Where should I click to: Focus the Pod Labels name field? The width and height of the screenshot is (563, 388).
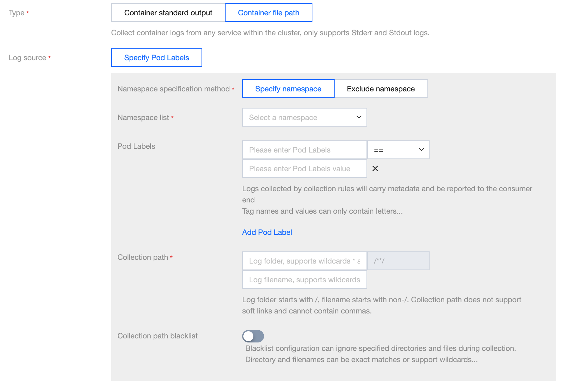[x=304, y=150]
